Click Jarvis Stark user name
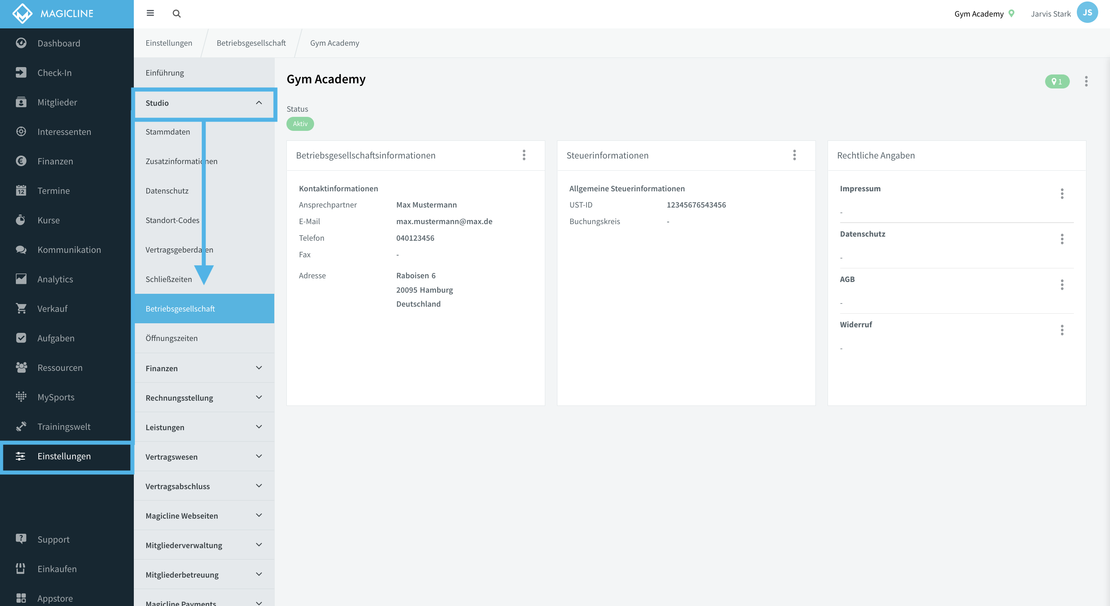This screenshot has height=606, width=1110. click(1050, 14)
